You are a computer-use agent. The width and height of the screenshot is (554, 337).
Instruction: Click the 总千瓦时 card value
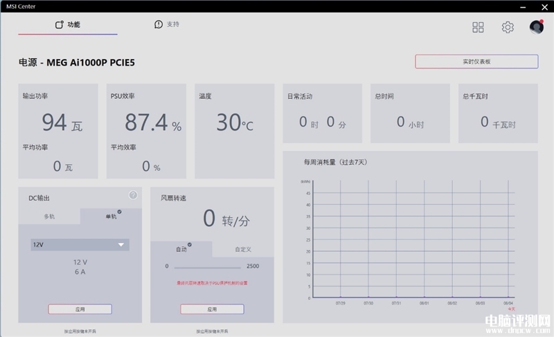[x=498, y=122]
